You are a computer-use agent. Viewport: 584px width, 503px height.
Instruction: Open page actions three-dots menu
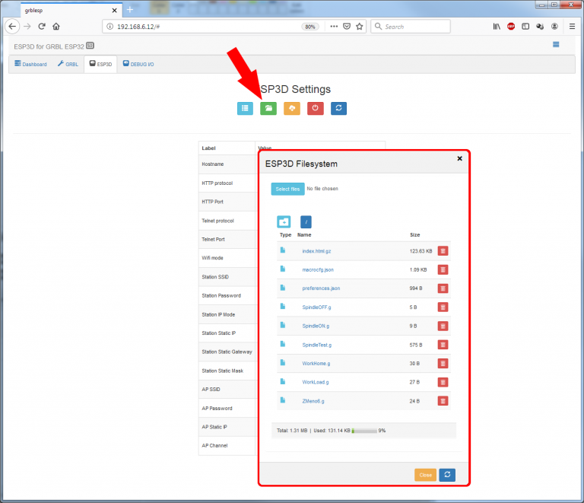[334, 27]
